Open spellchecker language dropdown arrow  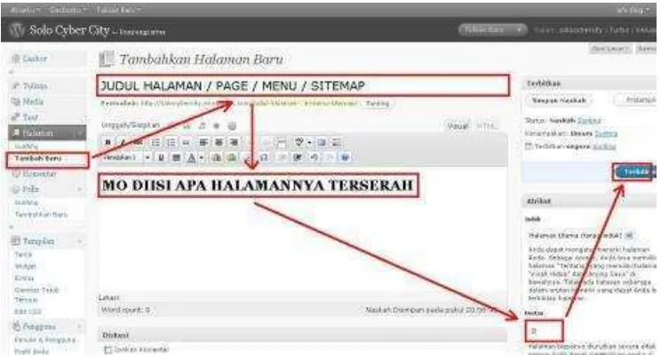[x=309, y=142]
